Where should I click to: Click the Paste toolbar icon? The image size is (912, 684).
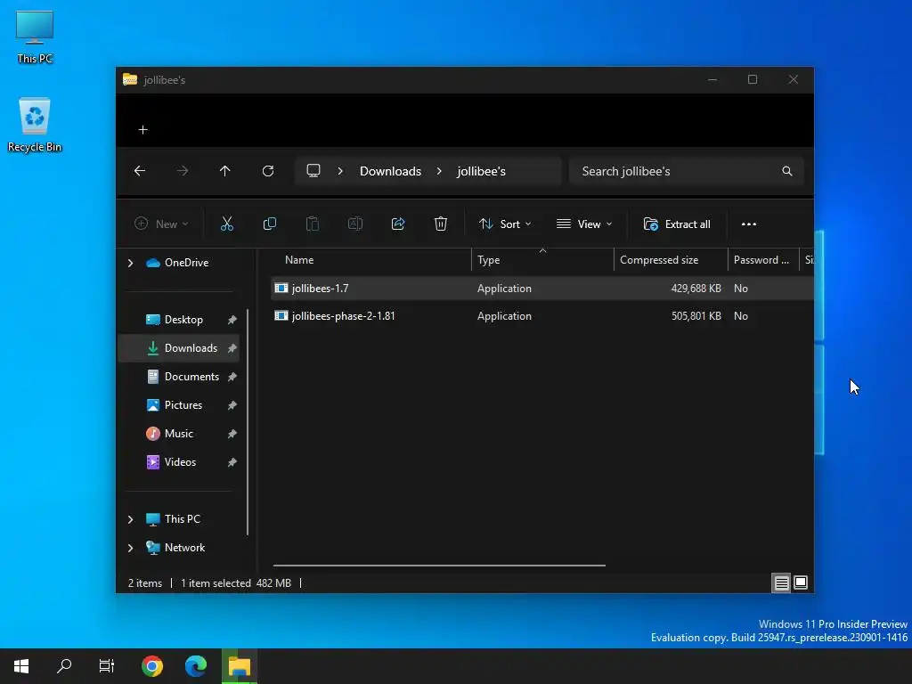coord(313,224)
